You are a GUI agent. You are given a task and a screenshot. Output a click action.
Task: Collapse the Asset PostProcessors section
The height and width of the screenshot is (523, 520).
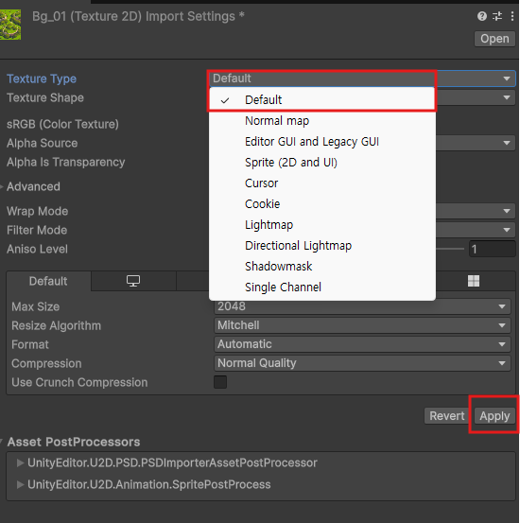pos(2,442)
